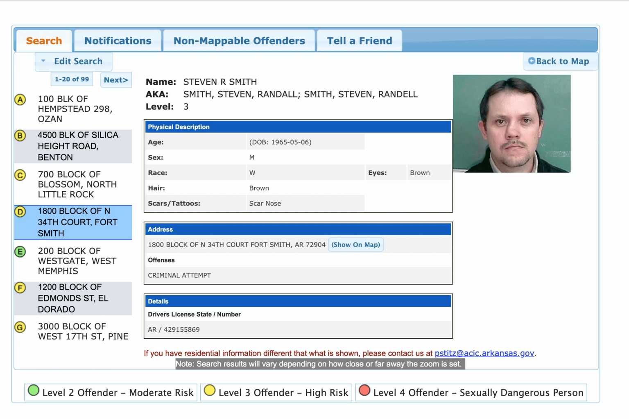Click the yellow marker icon F

point(20,288)
